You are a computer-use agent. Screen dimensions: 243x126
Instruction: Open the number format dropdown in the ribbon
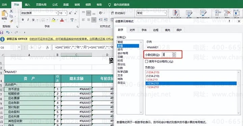pyautogui.click(x=165, y=13)
